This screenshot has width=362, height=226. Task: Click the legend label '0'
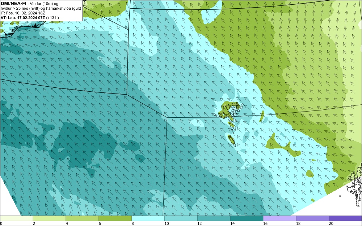[x=1, y=223]
